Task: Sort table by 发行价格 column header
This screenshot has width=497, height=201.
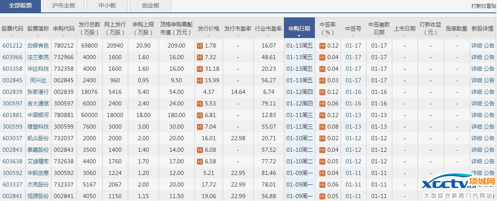Action: [x=208, y=29]
